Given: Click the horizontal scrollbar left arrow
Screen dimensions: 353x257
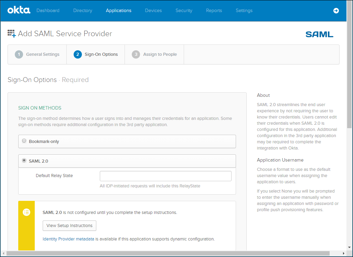Looking at the screenshot, I should tap(3, 254).
